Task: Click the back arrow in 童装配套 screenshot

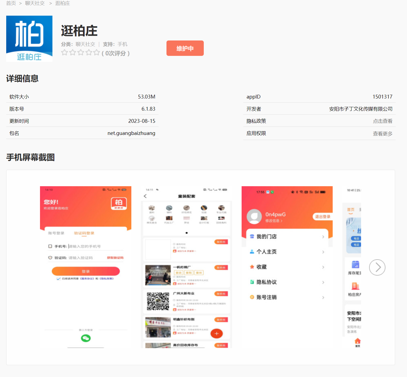Action: coord(145,196)
